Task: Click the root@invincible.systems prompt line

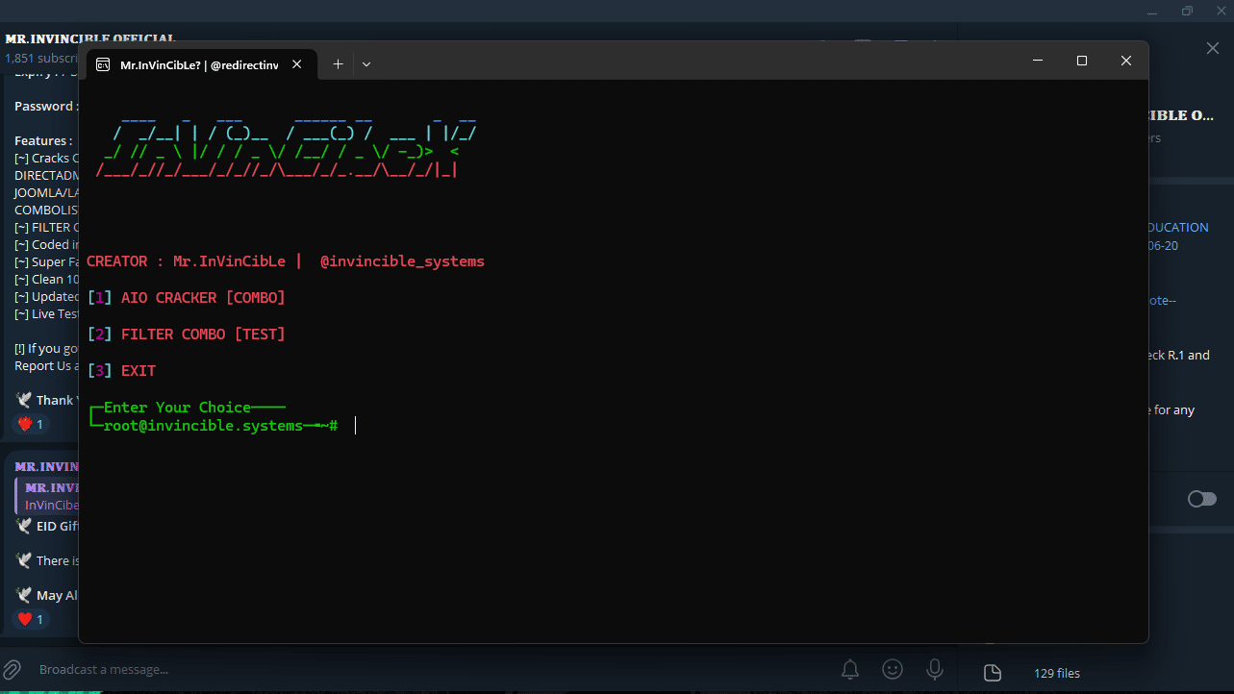Action: click(213, 425)
